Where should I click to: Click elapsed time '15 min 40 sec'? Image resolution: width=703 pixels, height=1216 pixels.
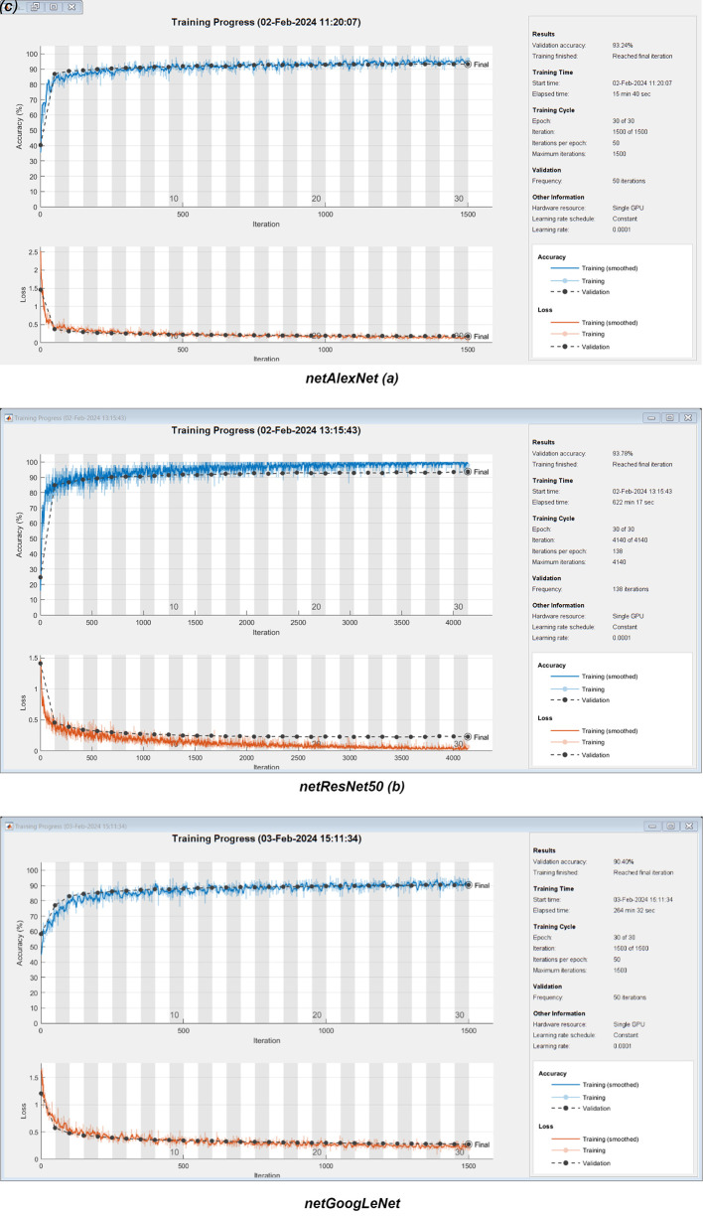coord(633,94)
